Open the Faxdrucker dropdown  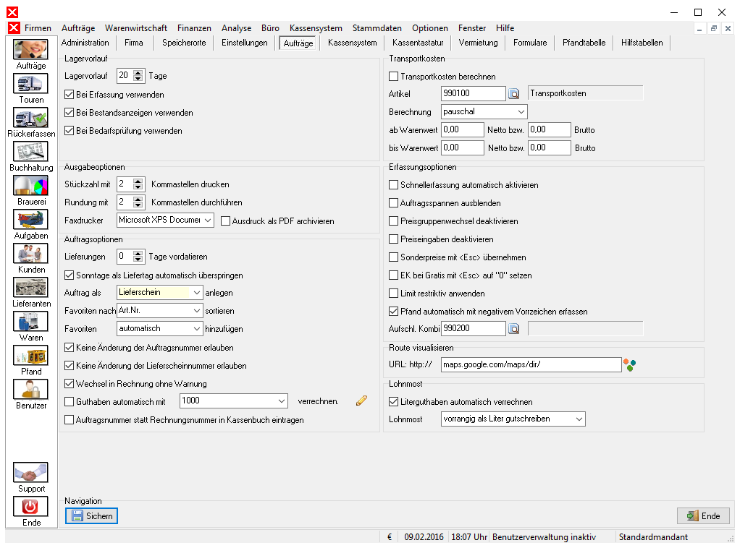pyautogui.click(x=165, y=220)
